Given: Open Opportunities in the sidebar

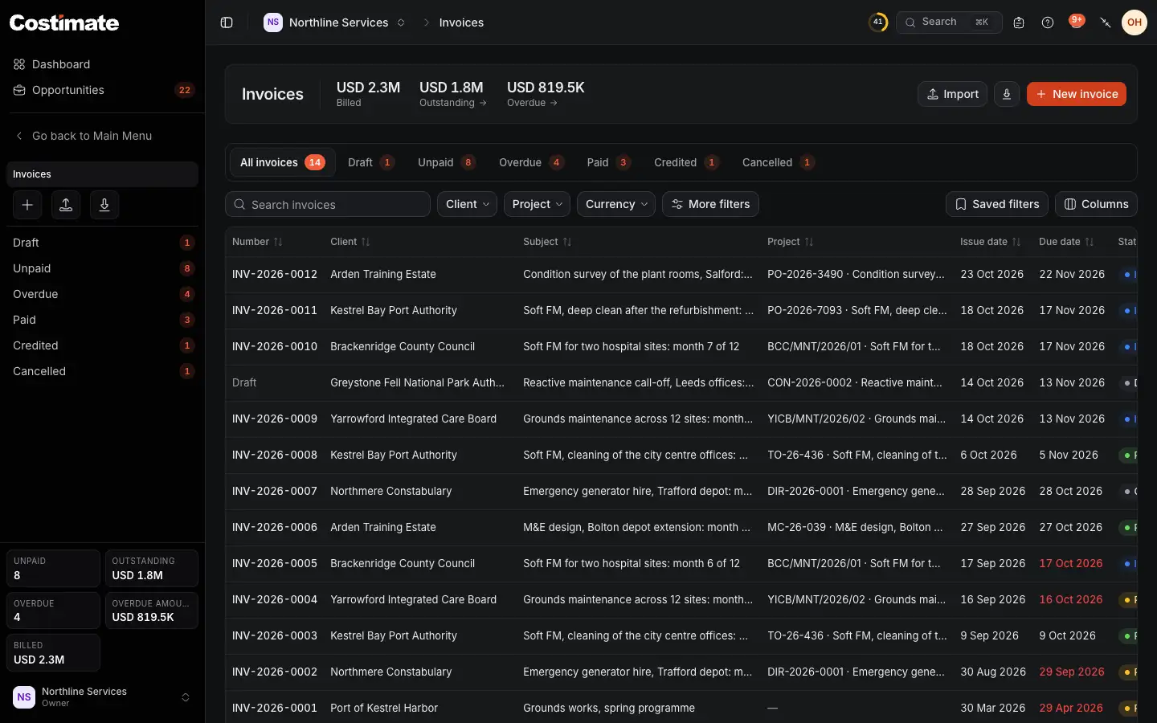Looking at the screenshot, I should (x=102, y=90).
